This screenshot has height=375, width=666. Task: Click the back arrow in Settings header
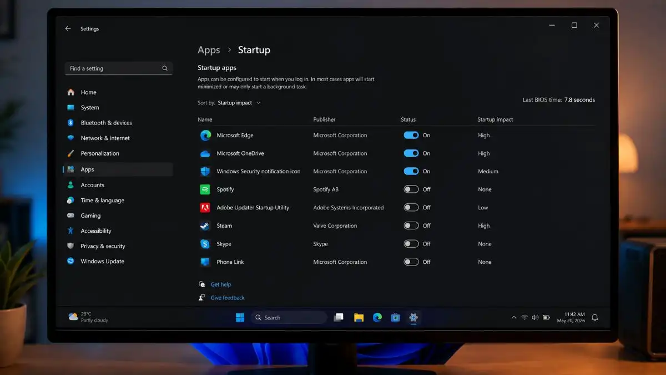[x=68, y=28]
